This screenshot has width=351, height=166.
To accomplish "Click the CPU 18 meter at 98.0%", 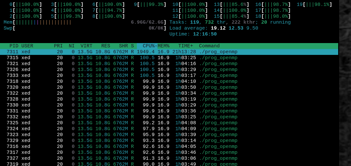I will coord(273,16).
